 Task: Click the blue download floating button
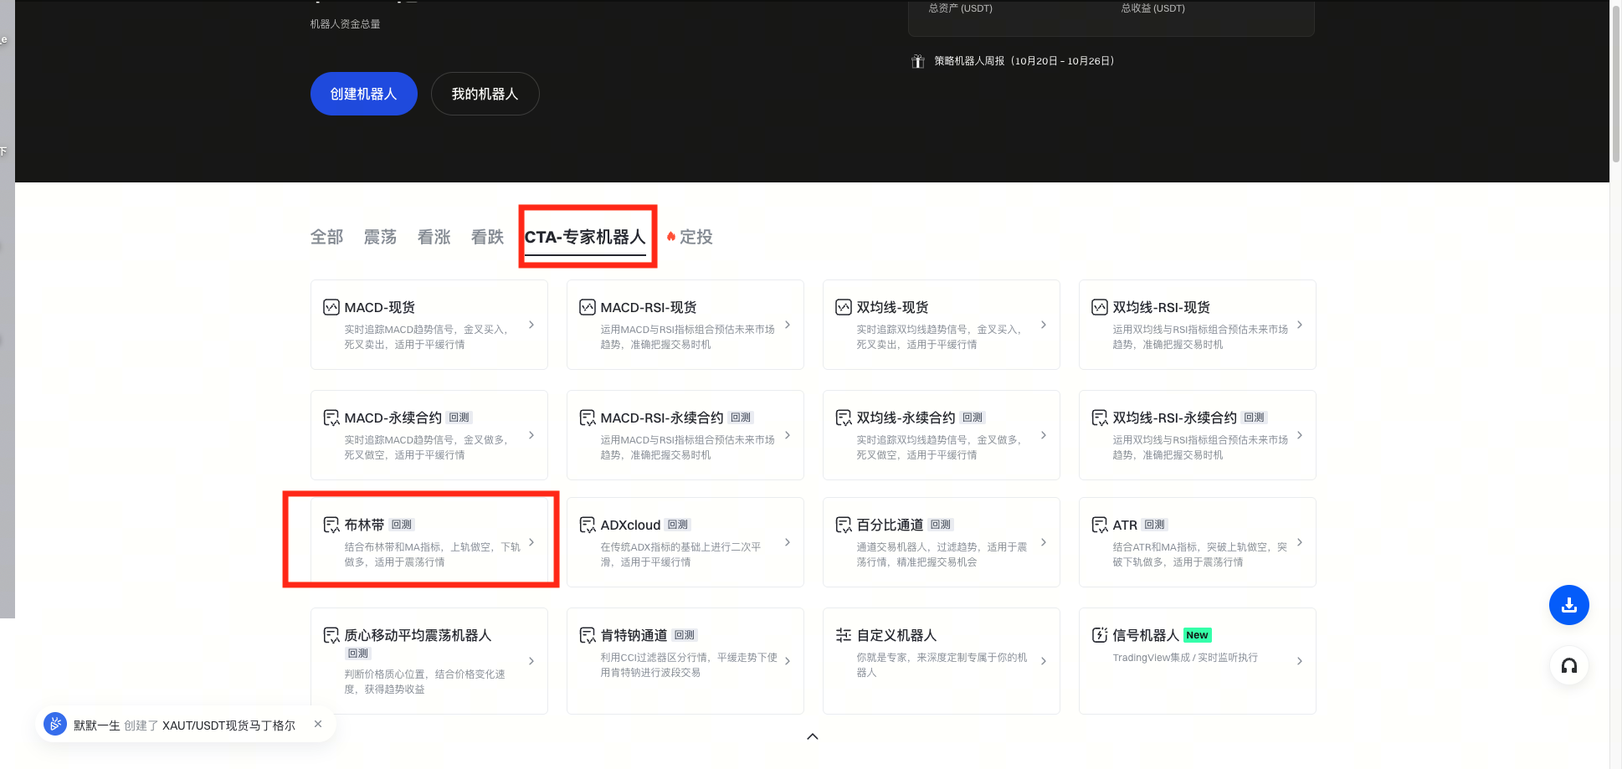1568,605
